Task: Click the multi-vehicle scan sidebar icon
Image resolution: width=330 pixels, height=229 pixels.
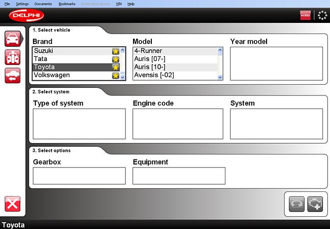Action: (x=13, y=57)
